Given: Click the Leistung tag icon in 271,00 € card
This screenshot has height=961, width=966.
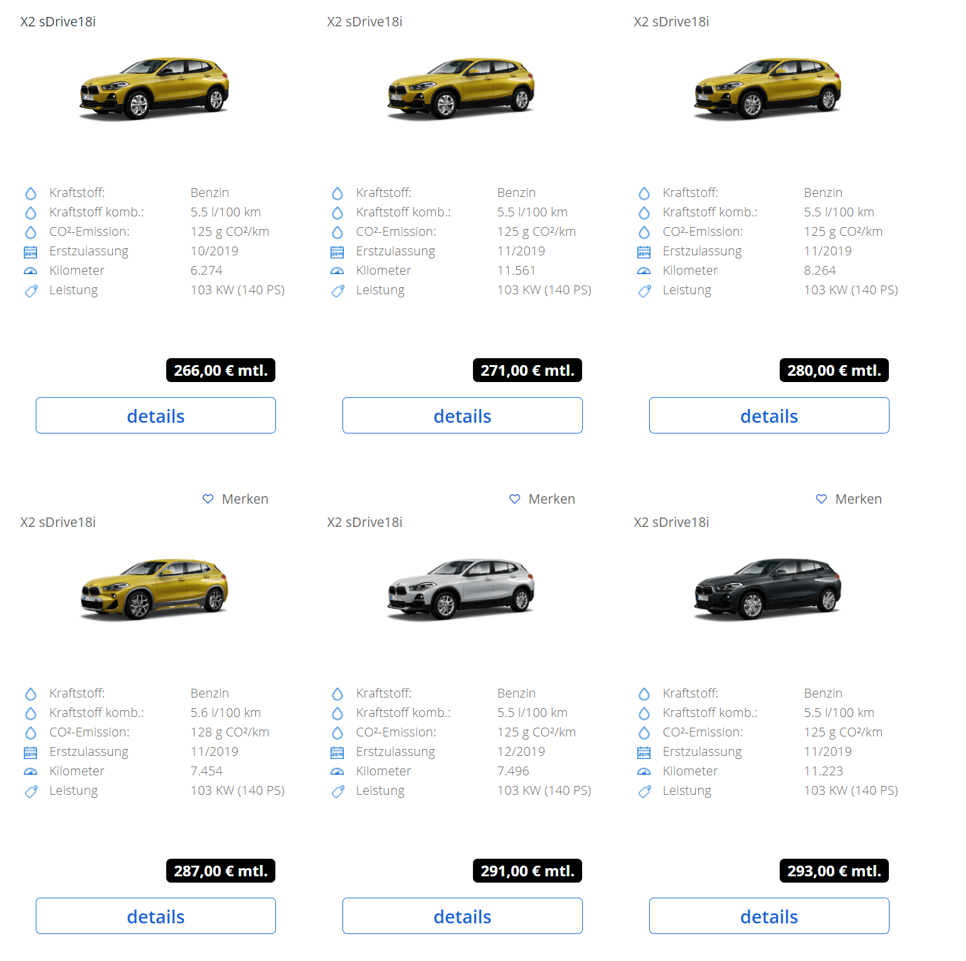Looking at the screenshot, I should (x=337, y=291).
